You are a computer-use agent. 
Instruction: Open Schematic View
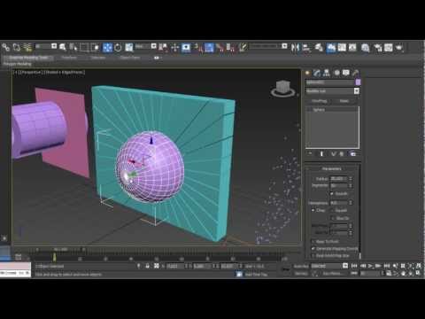[352, 47]
